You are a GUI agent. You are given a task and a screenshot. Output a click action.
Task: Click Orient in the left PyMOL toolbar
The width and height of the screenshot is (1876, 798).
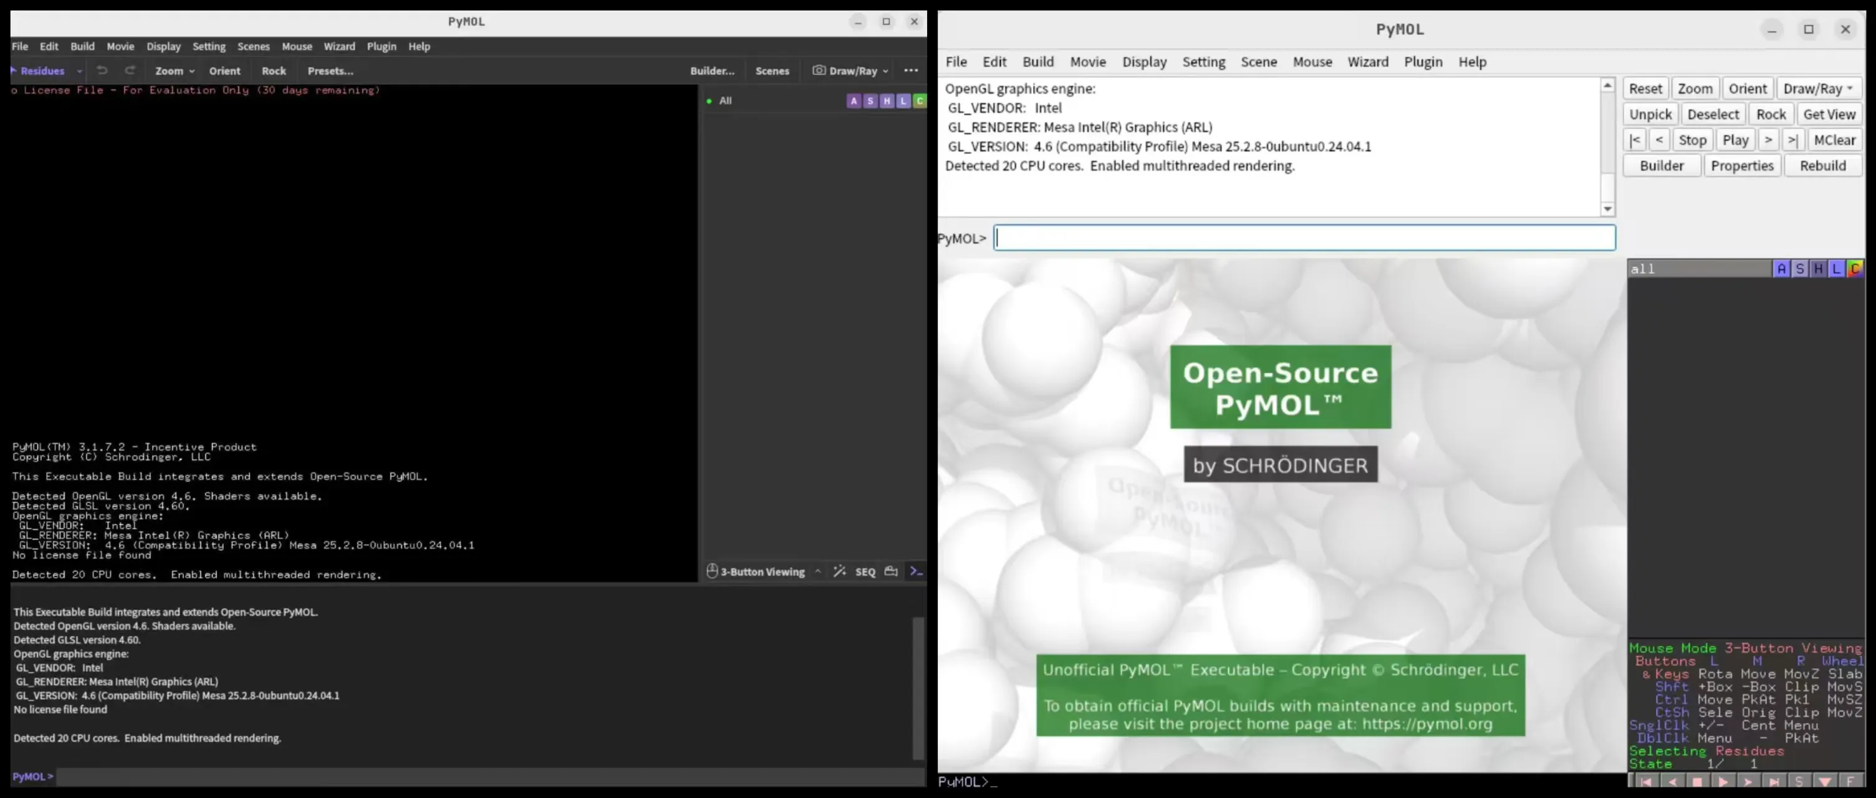click(x=224, y=70)
